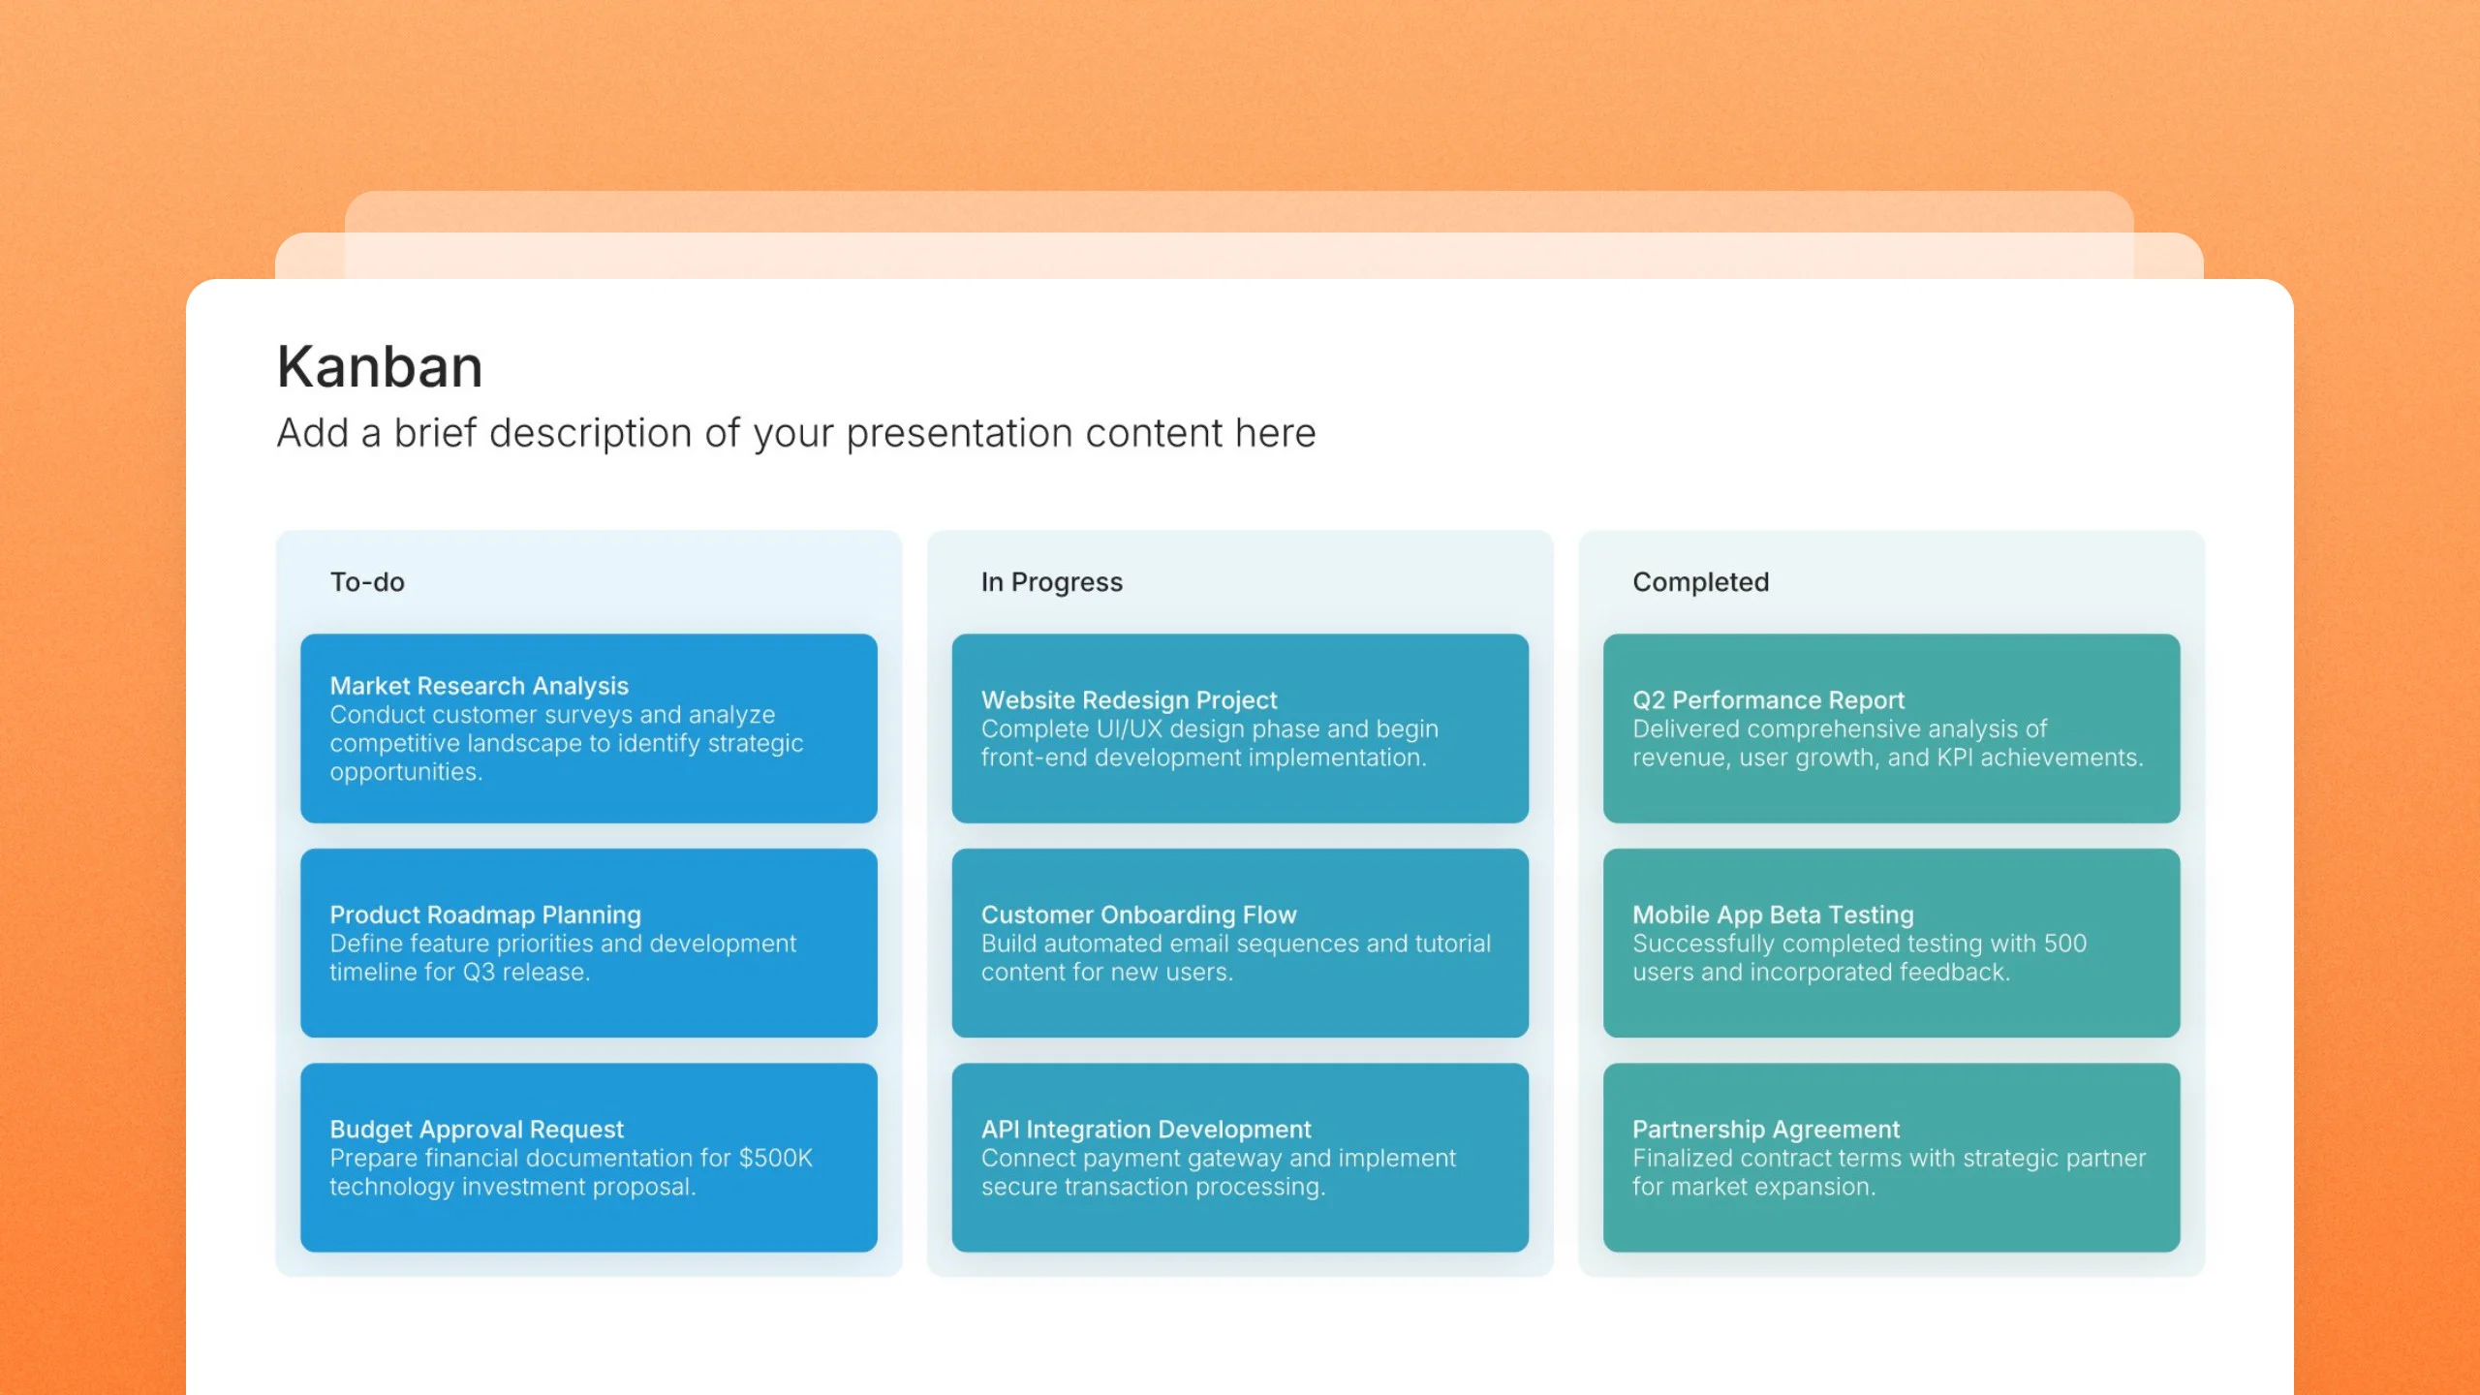Select the Kanban slide title
The image size is (2480, 1395).
380,367
